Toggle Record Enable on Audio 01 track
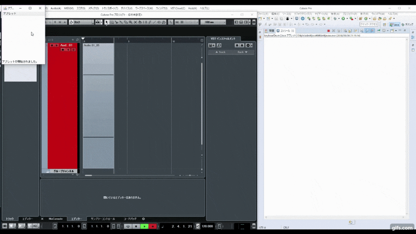416x234 pixels. (63, 50)
